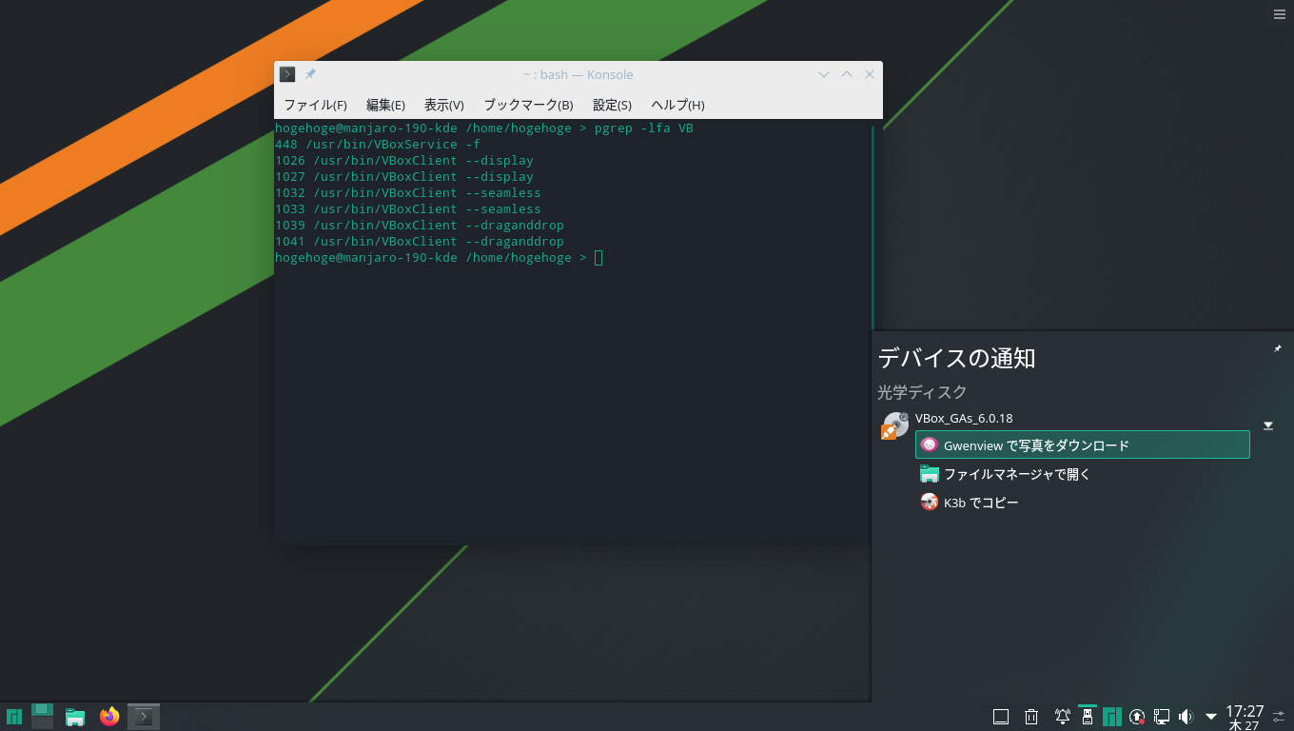
Task: Pin the device notifier popup open
Action: point(1277,348)
